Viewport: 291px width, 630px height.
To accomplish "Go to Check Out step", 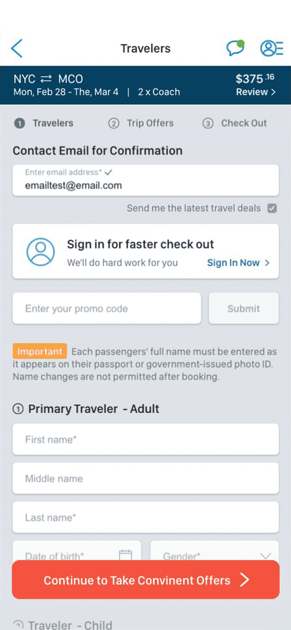I will click(235, 123).
